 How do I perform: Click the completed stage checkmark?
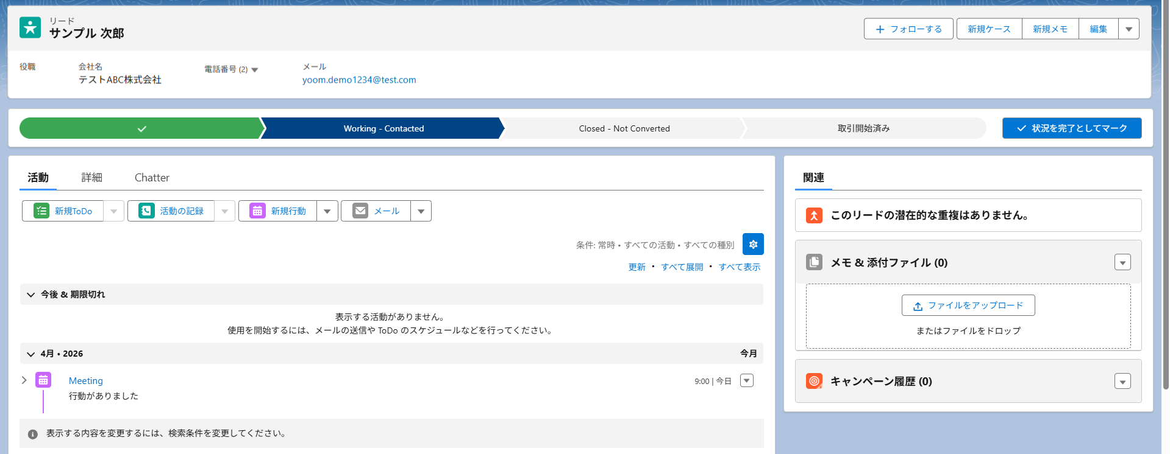[x=142, y=128]
